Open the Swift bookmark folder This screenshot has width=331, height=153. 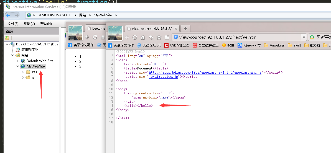[x=294, y=45]
